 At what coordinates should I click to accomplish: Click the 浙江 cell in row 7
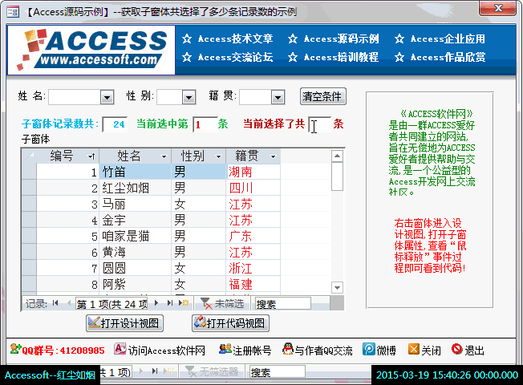click(x=253, y=268)
